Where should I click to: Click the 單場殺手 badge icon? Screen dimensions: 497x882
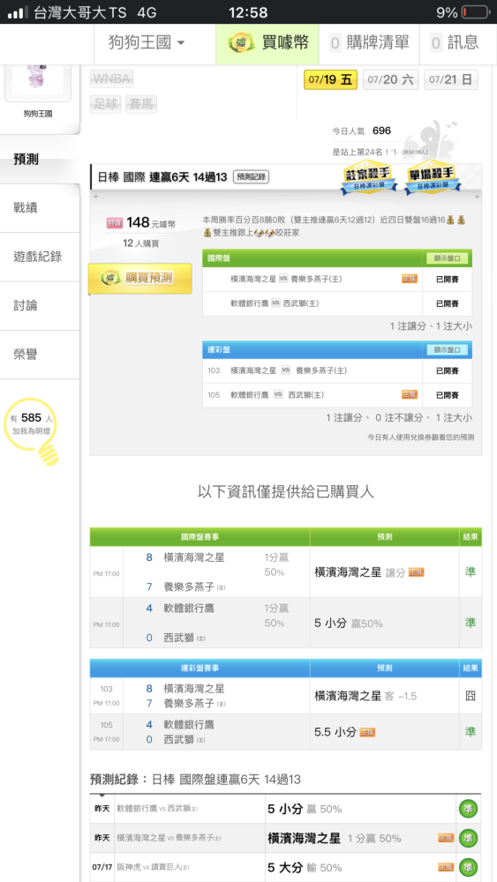point(432,179)
